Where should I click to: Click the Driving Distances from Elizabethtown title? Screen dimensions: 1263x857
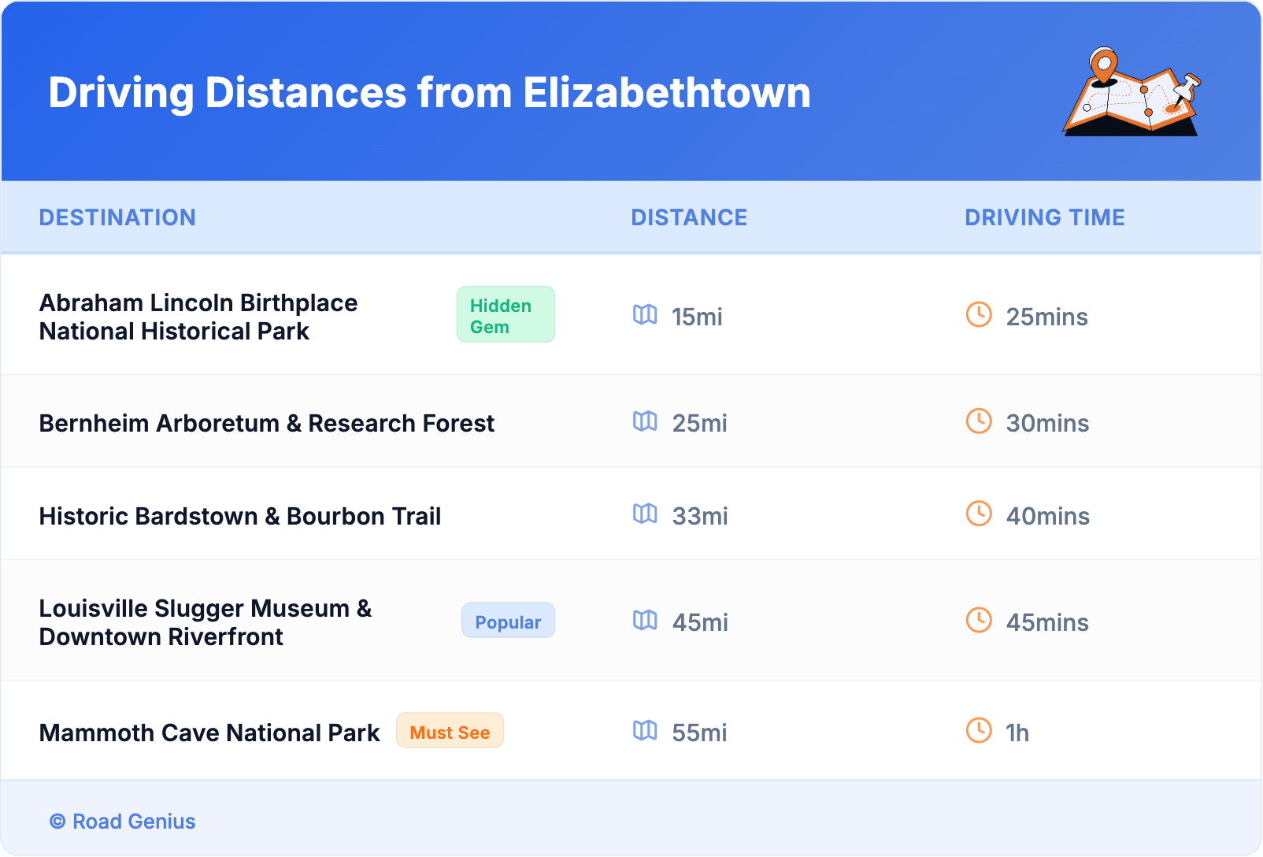[x=429, y=93]
